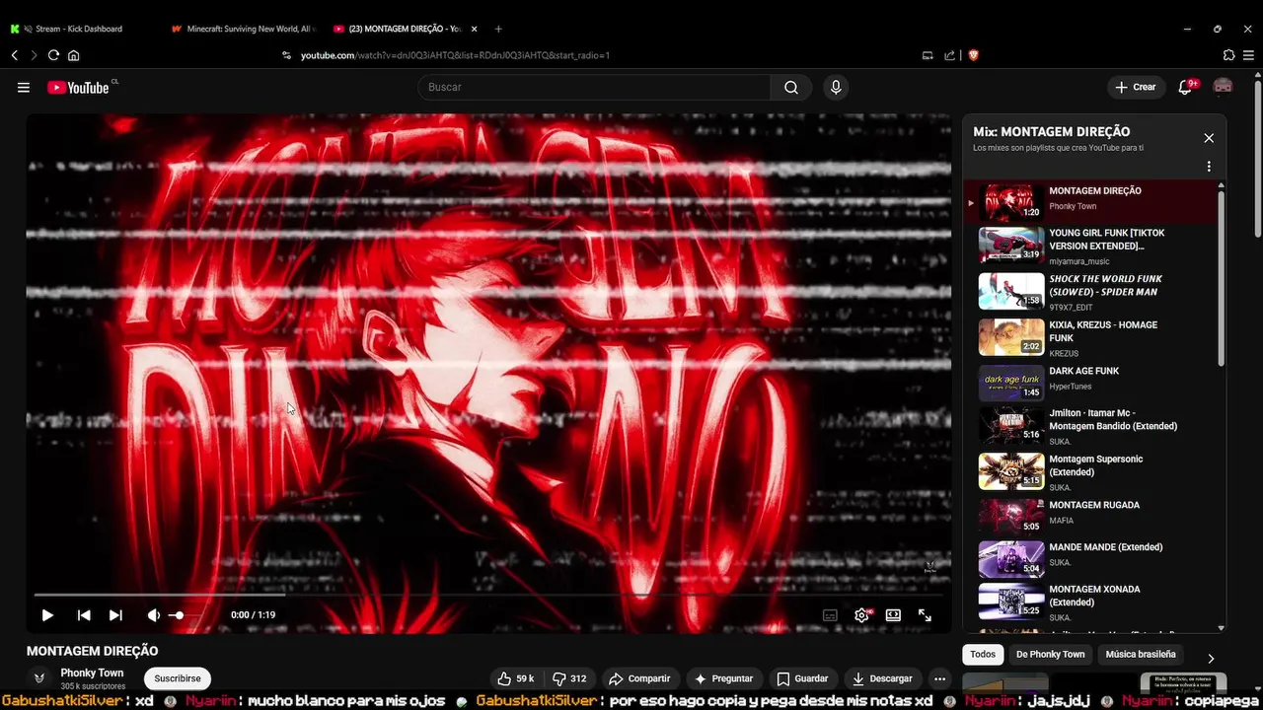Play MONTAGEM RUGADA from the mix
1263x710 pixels.
point(1090,516)
